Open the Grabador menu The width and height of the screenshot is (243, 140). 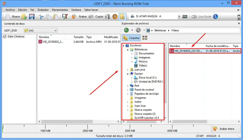[43, 10]
